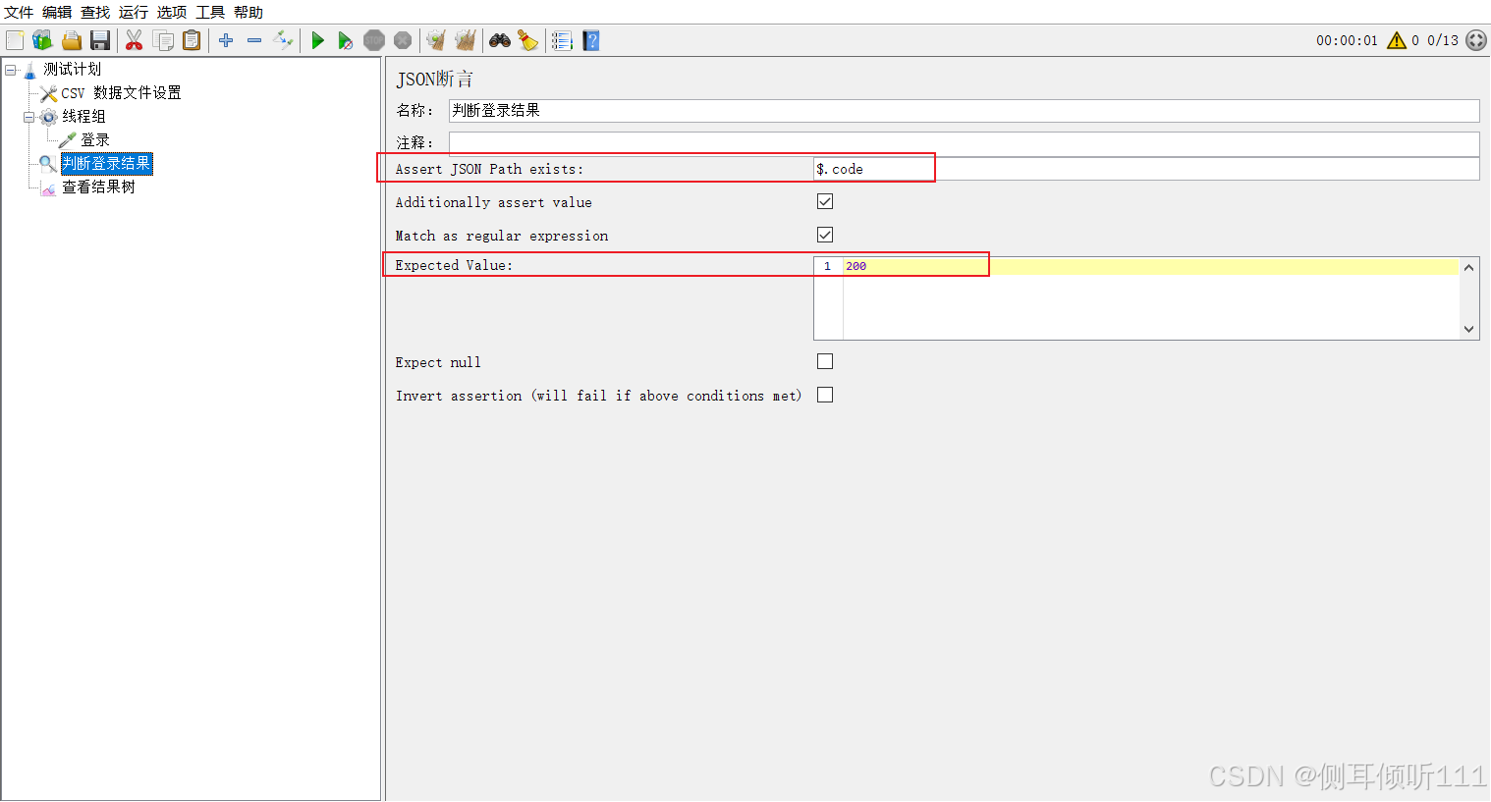1491x802 pixels.
Task: Open the 编辑 menu
Action: 57,12
